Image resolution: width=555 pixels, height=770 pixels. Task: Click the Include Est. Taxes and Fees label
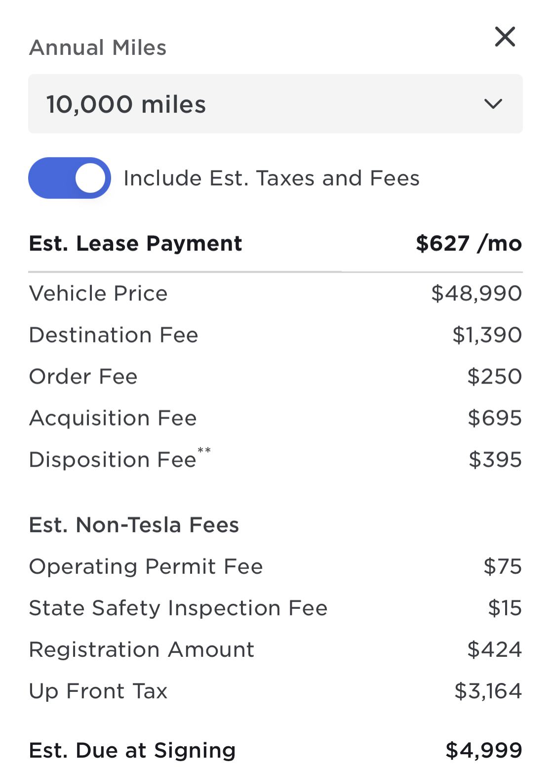272,178
